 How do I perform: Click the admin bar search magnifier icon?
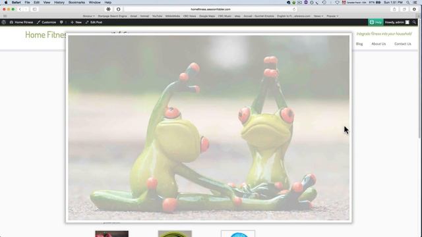[414, 22]
